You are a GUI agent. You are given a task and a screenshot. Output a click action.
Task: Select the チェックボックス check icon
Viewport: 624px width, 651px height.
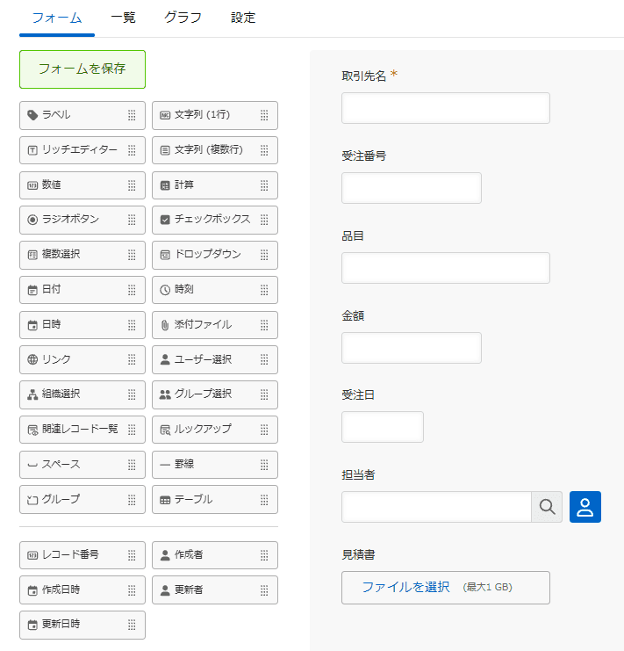click(x=165, y=220)
